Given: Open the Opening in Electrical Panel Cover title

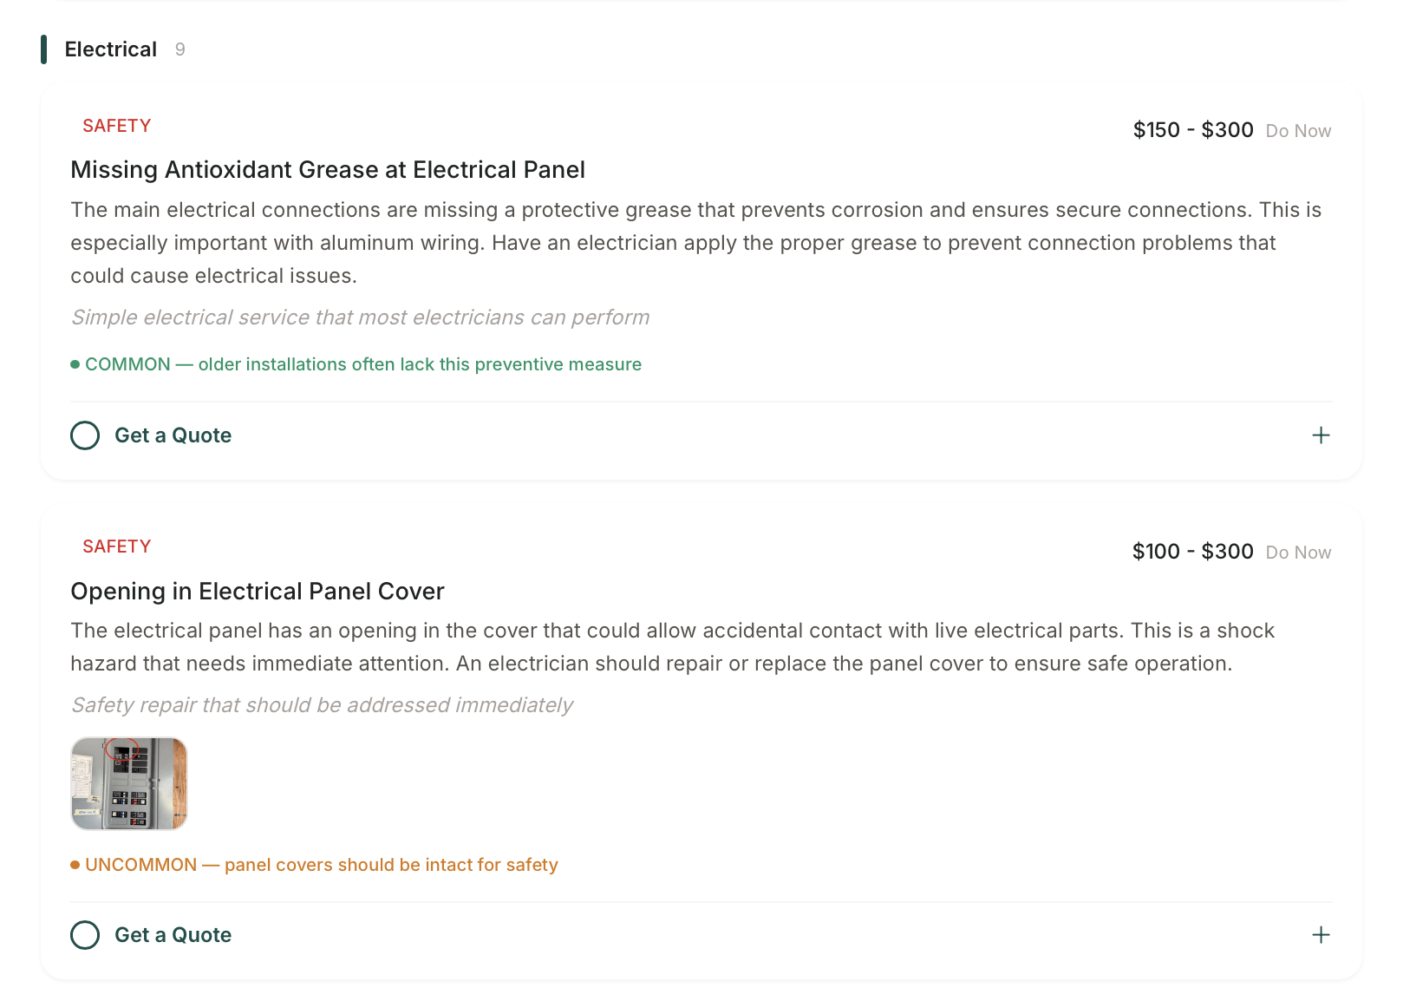Looking at the screenshot, I should [258, 592].
